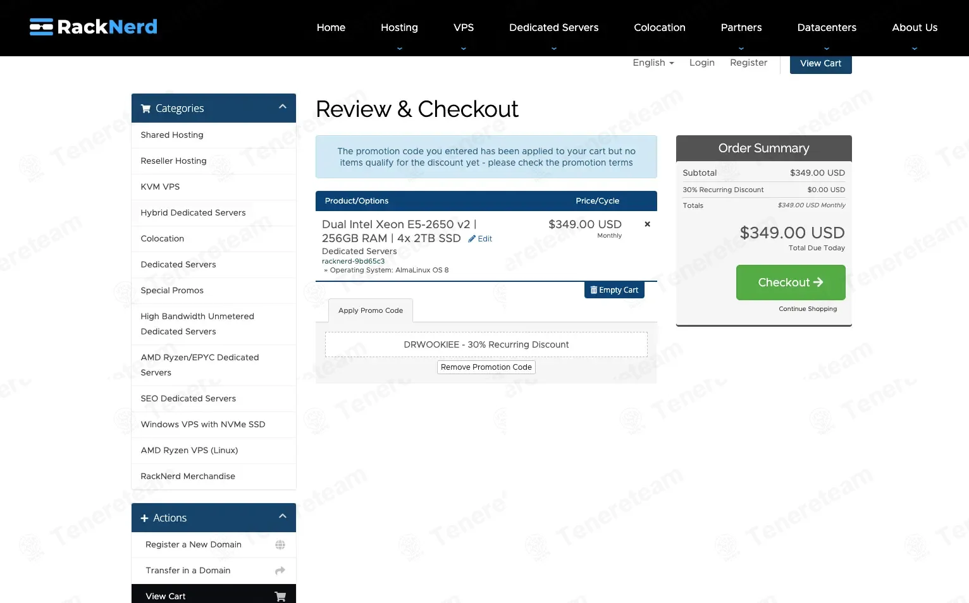
Task: Click the share arrow icon beside Transfer in a Domain
Action: tap(280, 571)
